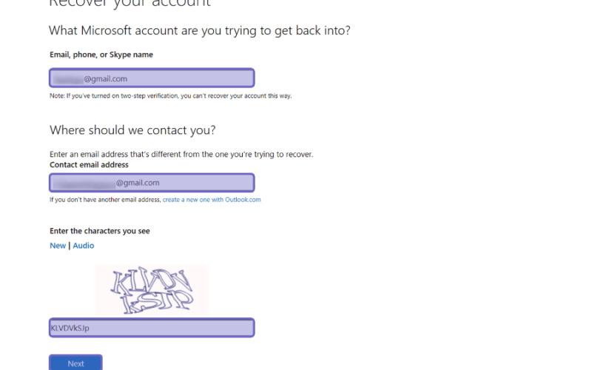Click the 'Recover your account' page heading
This screenshot has width=592, height=370.
coord(130,4)
